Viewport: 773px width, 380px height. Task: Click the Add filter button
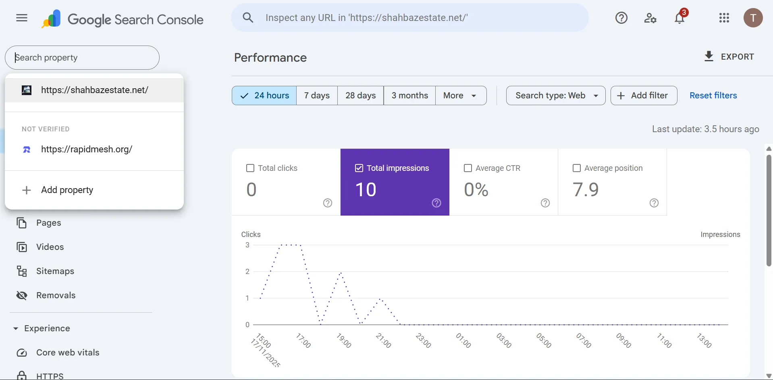point(644,96)
